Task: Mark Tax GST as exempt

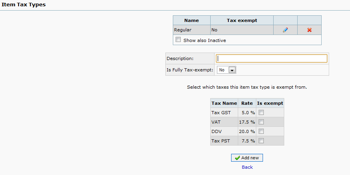Action: (261, 113)
